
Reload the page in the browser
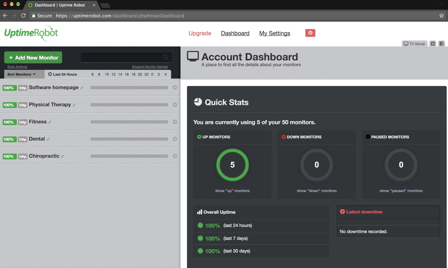click(x=23, y=16)
